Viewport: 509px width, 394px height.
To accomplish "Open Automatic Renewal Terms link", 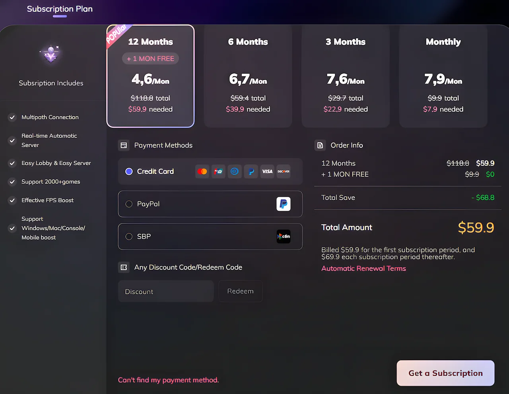I will coord(363,268).
